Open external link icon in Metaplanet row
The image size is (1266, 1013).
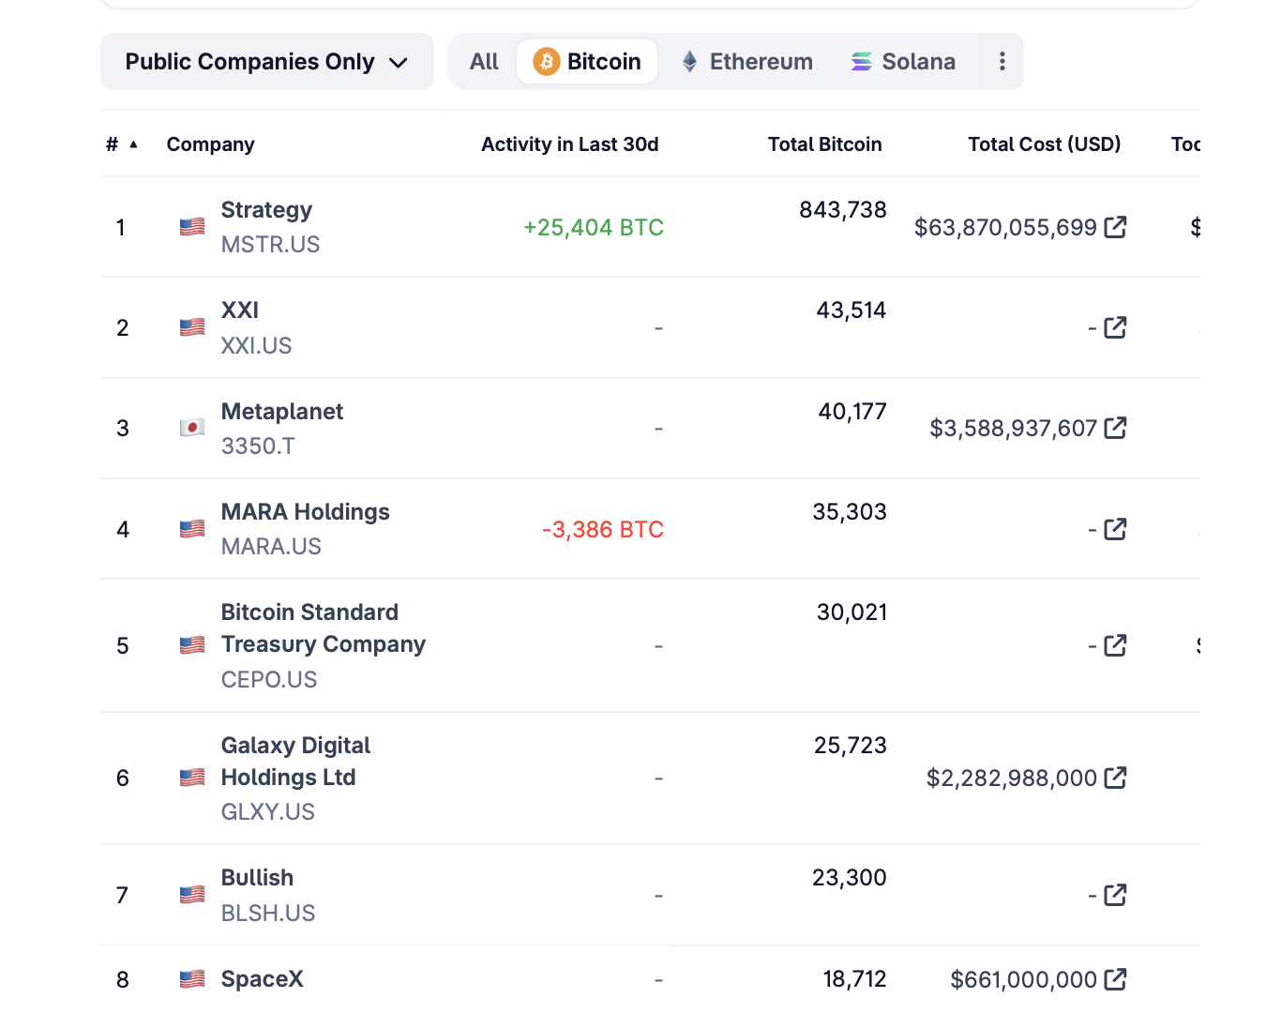coord(1115,428)
